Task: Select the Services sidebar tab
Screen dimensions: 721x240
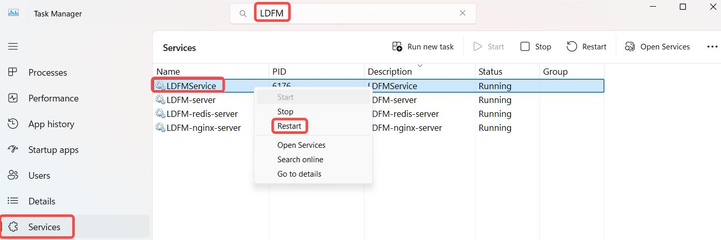Action: (44, 227)
